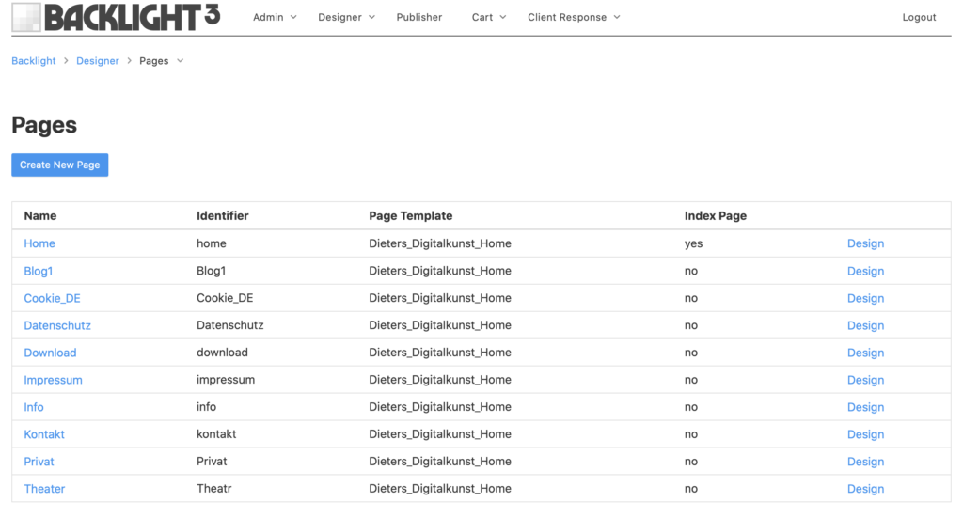Open the Cookie_DE page link
Viewport: 963px width, 518px height.
pyautogui.click(x=53, y=298)
